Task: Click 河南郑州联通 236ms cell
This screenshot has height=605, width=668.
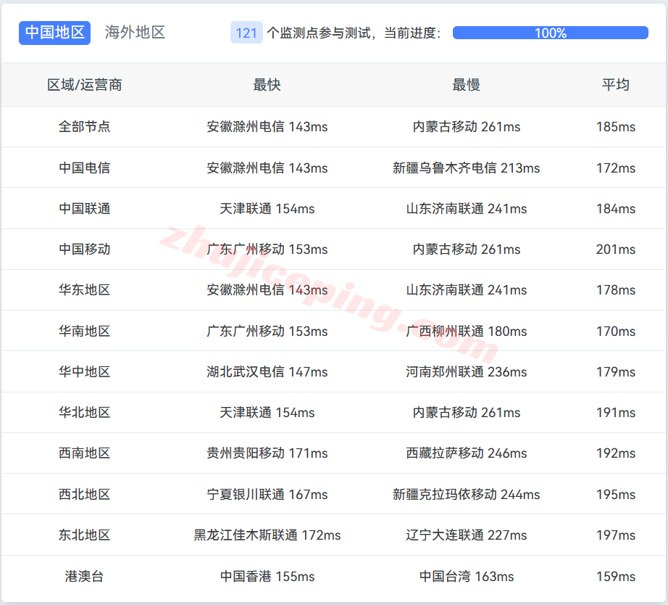Action: (466, 371)
